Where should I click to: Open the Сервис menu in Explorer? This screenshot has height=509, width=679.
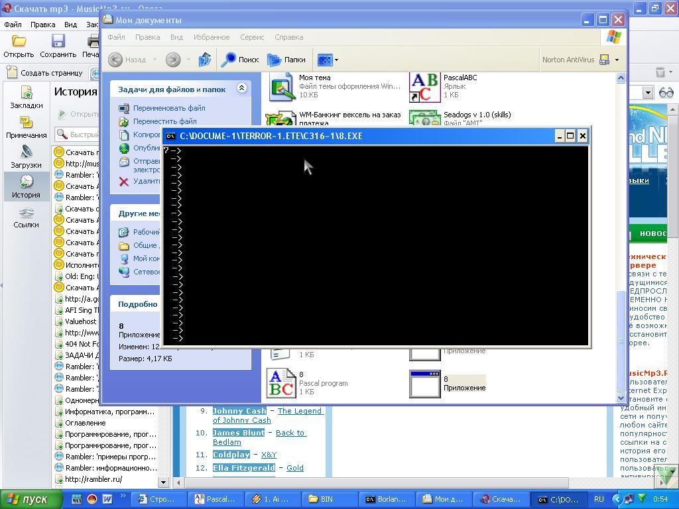[x=252, y=37]
